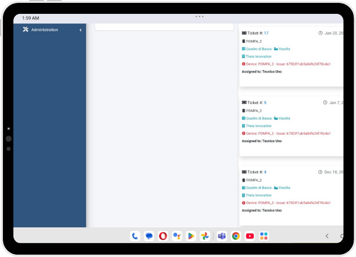Click red Device POMPA_2 issue text in ticket 5

[x=288, y=134]
